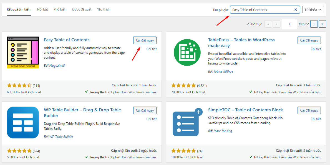The image size is (330, 165).
Task: Click the Easy Table of Contents plugin icon
Action: 23,52
